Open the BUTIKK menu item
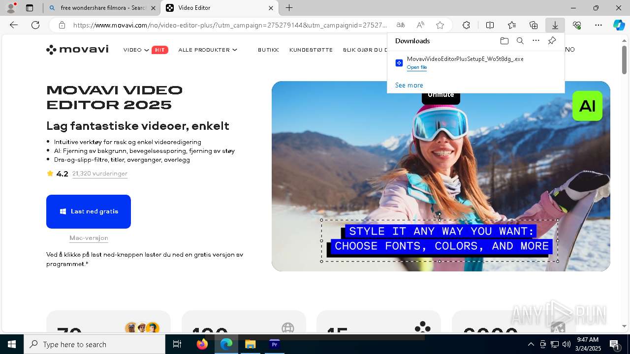The image size is (630, 354). coord(268,50)
